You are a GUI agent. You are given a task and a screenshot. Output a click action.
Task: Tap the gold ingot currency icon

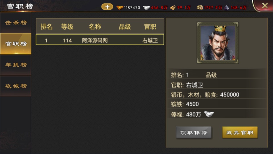(x=120, y=7)
